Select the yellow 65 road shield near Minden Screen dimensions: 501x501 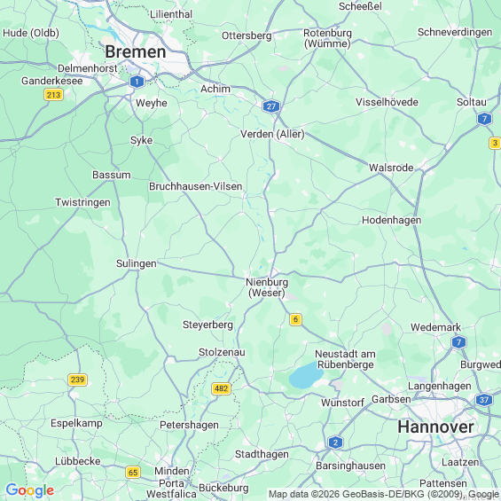tap(133, 473)
